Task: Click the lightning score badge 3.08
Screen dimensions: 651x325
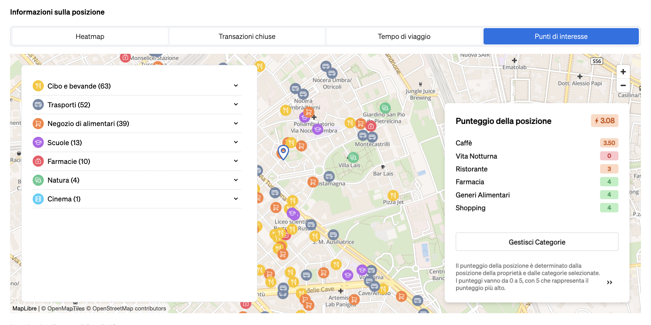Action: pos(605,121)
